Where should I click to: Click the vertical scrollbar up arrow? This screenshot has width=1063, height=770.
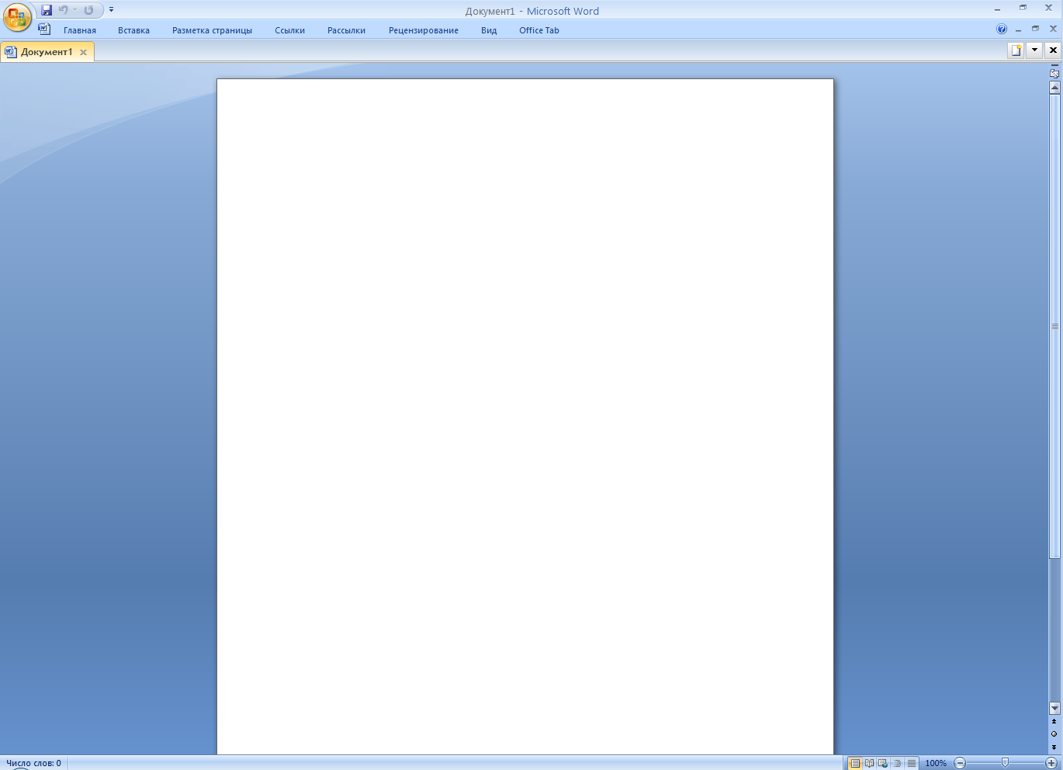click(1054, 87)
